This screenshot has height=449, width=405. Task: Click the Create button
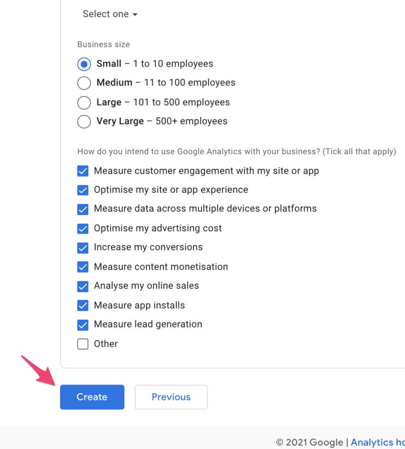click(x=92, y=397)
